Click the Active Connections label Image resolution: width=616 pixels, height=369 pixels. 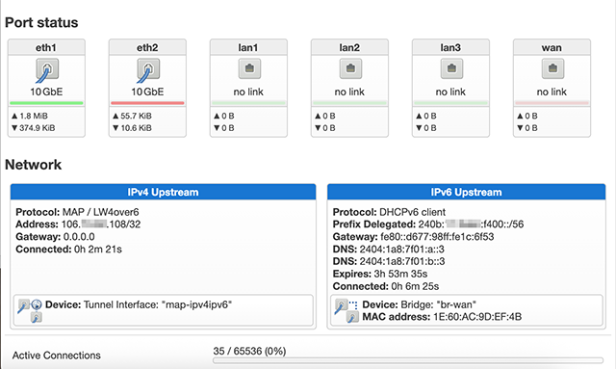coord(57,356)
